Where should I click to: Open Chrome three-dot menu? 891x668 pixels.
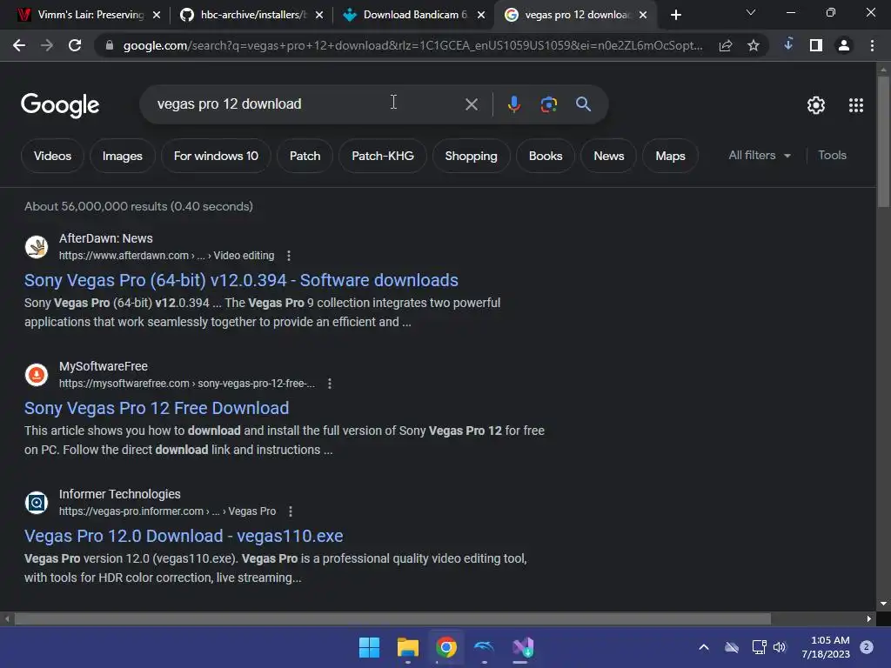tap(872, 45)
